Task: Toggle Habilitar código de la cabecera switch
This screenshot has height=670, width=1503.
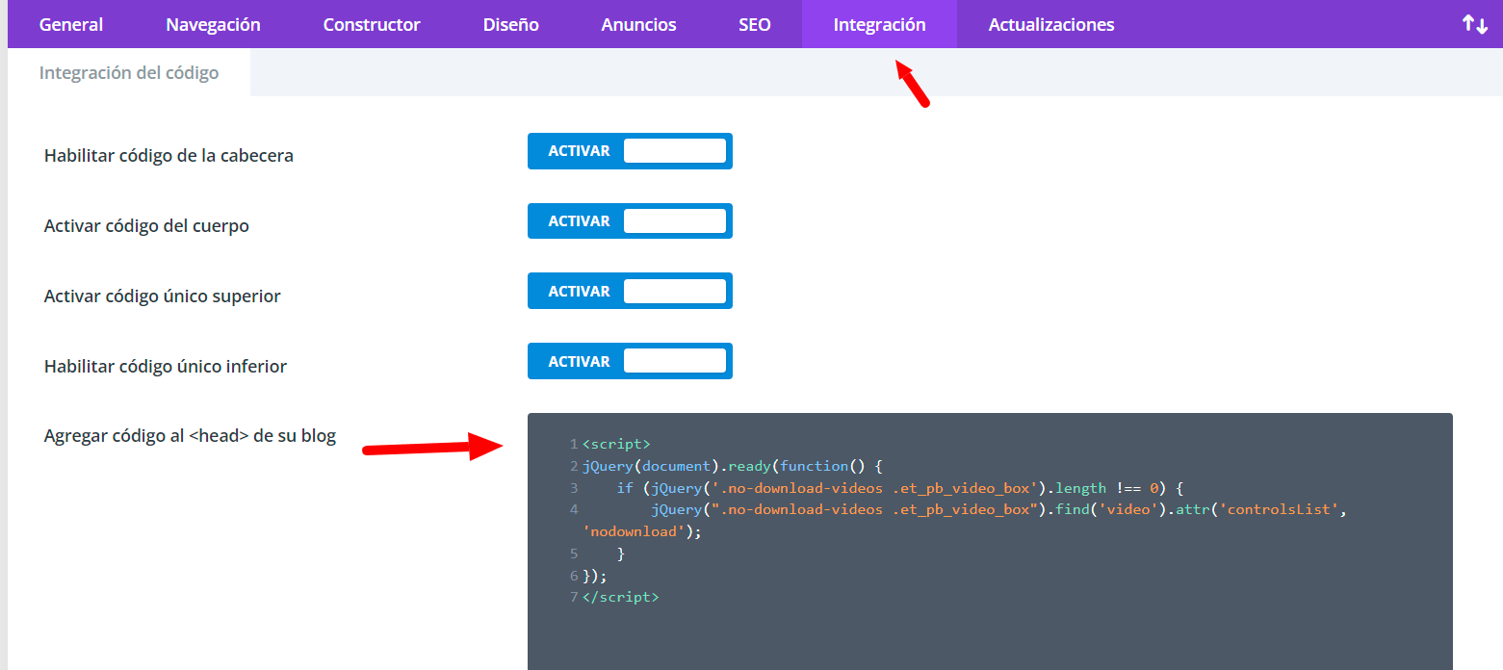Action: 630,151
